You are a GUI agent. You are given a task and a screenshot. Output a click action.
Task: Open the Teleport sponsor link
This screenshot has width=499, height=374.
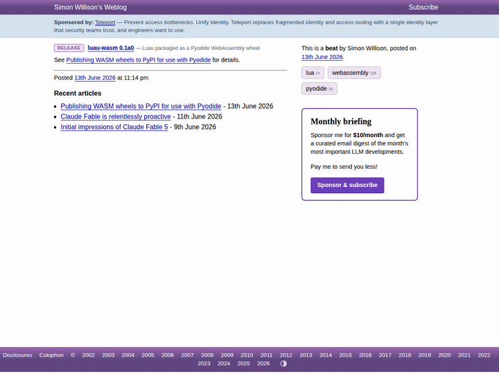click(105, 22)
